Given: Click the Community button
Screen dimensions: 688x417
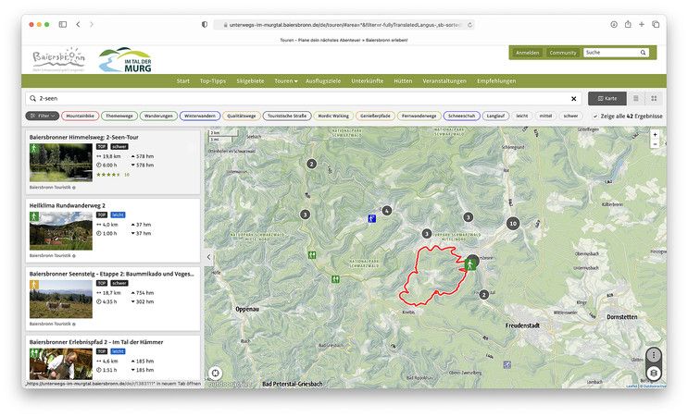Looking at the screenshot, I should click(563, 53).
